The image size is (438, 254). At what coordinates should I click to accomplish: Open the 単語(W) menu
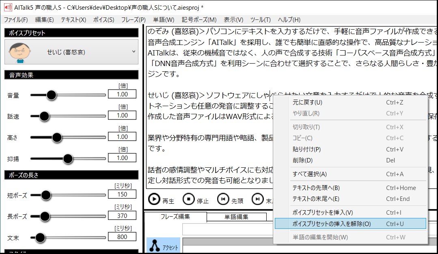[x=164, y=20]
